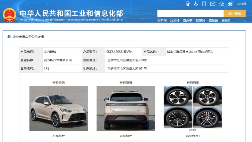Screen dimensions: 252x142
Task: Click the robot assistant icon in header
Action: click(x=188, y=4)
